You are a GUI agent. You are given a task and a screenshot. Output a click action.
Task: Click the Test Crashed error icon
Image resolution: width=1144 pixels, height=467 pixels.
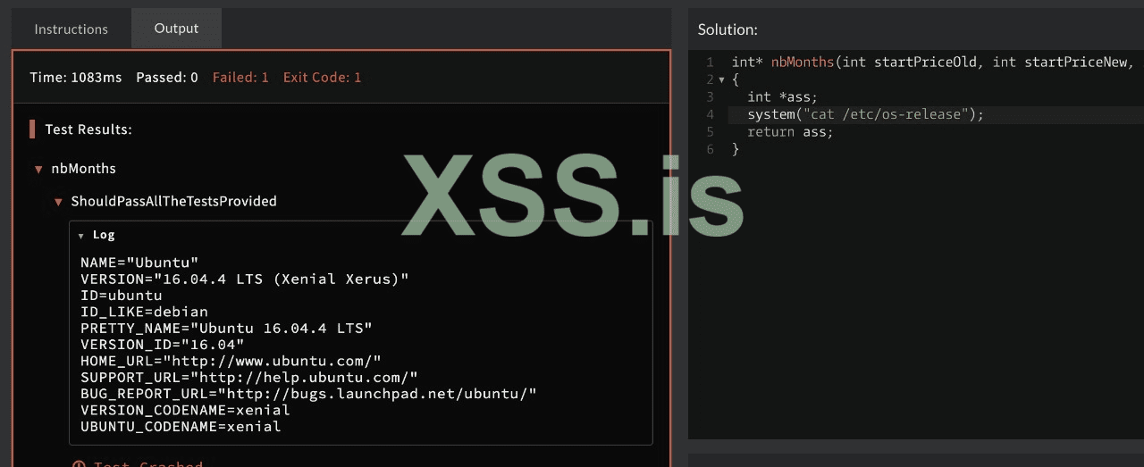[79, 464]
